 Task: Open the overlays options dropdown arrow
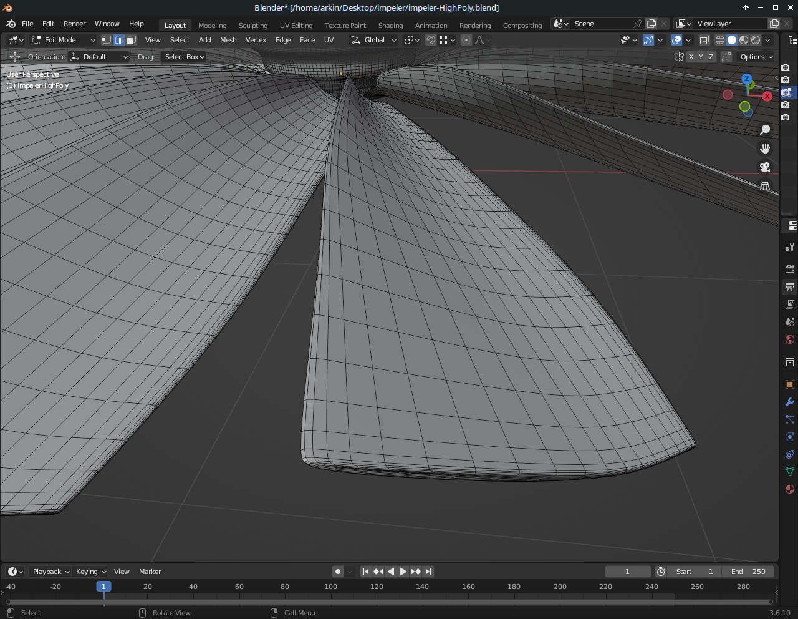(688, 40)
